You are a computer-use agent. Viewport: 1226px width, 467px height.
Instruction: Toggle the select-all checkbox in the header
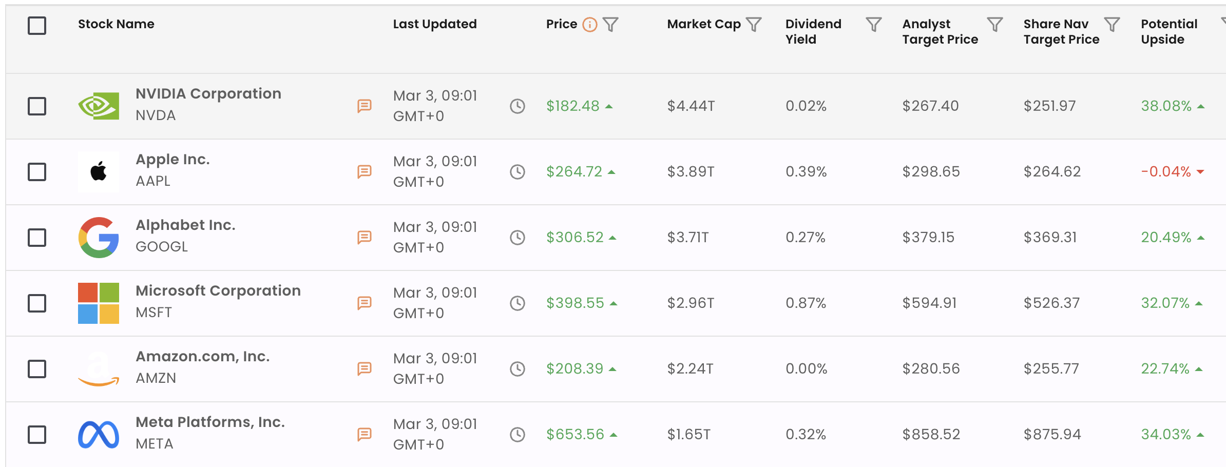tap(36, 25)
